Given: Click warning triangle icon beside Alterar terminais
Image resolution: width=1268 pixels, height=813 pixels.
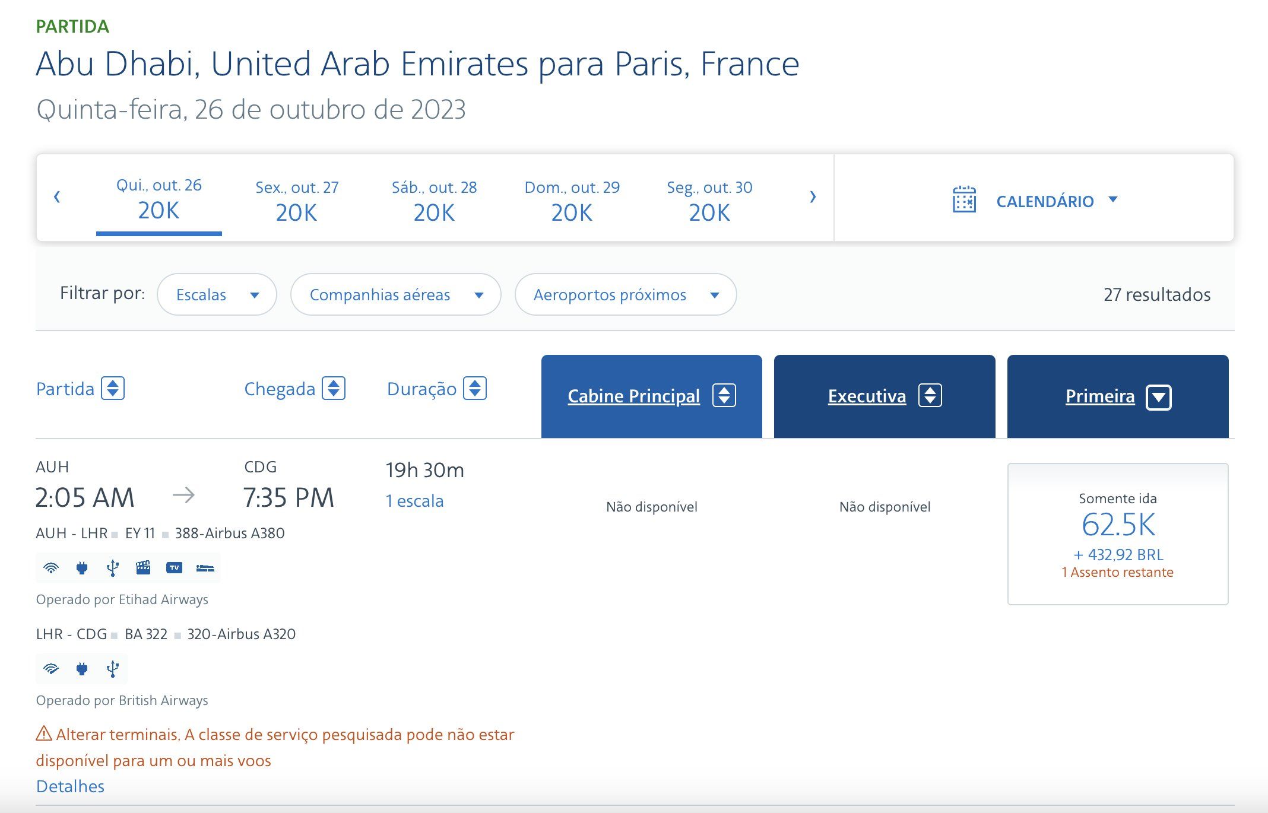Looking at the screenshot, I should (44, 734).
